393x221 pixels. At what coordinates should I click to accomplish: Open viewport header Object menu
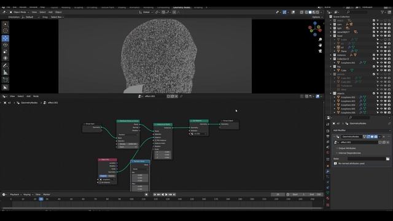pyautogui.click(x=58, y=12)
